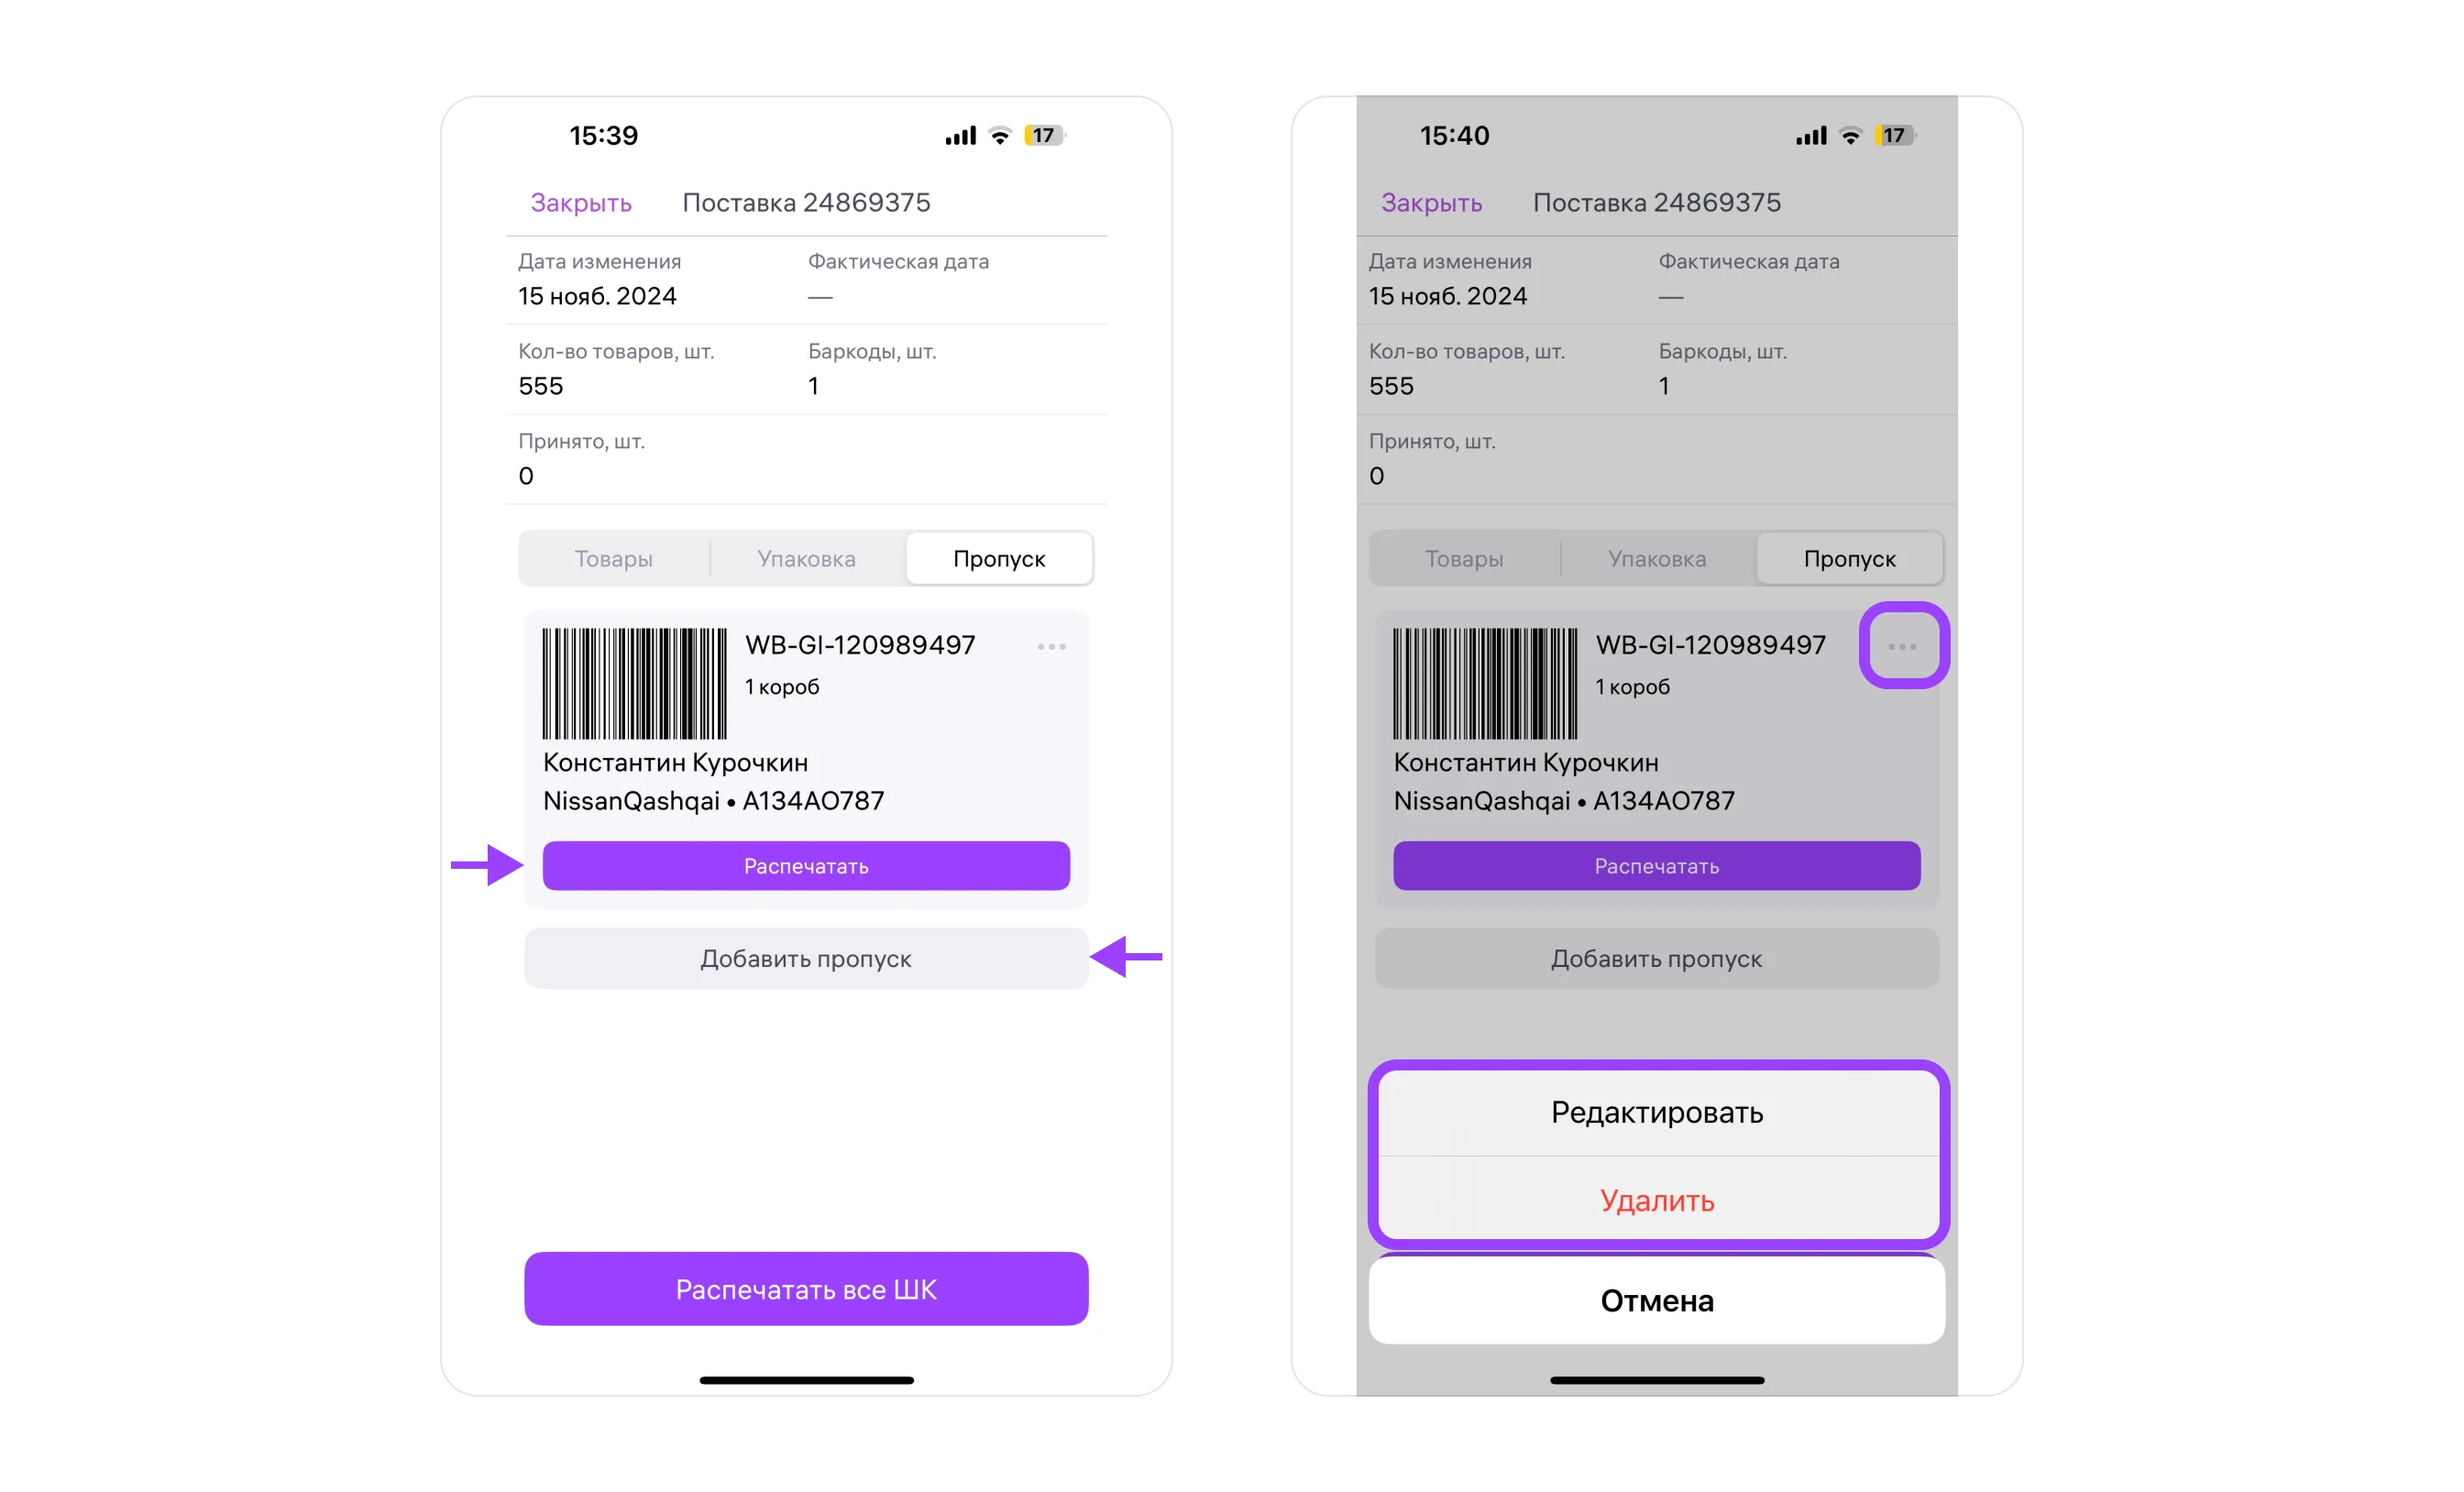Tap cellular signal icon in right status bar

(x=1811, y=136)
